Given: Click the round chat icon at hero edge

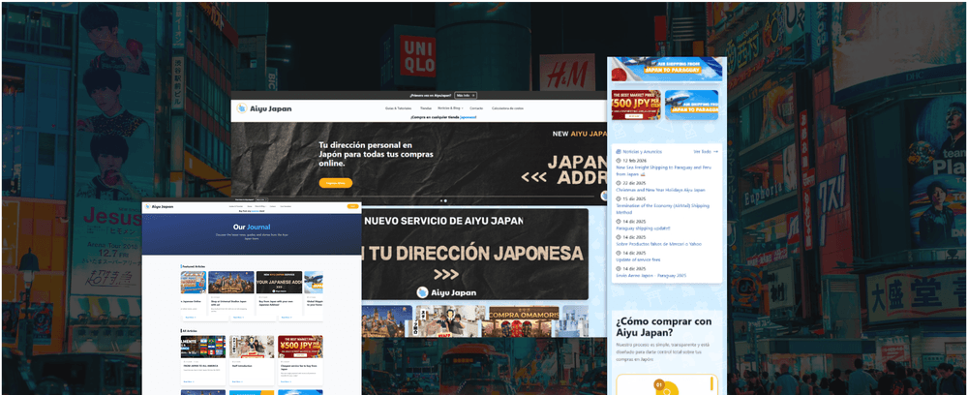Looking at the screenshot, I should [604, 196].
